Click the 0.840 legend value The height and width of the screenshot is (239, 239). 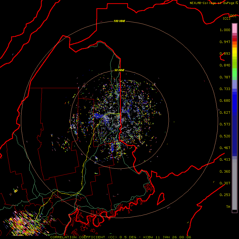[225, 65]
